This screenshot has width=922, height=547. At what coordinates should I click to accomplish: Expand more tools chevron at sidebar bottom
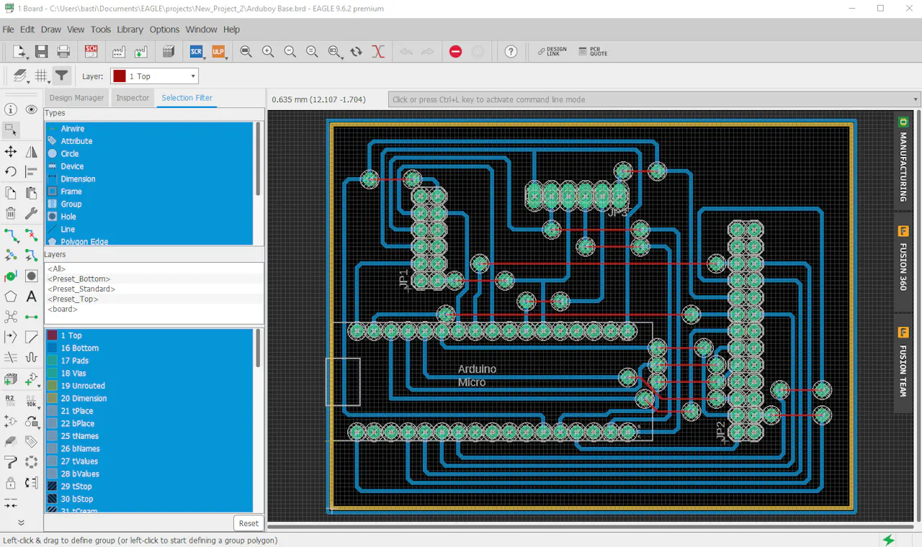21,523
